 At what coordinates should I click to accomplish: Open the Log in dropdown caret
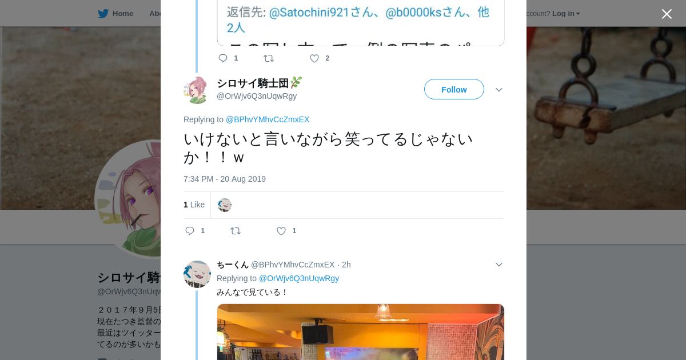pyautogui.click(x=578, y=14)
